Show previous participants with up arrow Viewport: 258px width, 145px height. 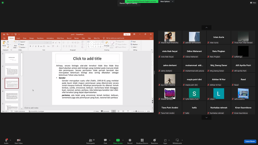(206, 27)
